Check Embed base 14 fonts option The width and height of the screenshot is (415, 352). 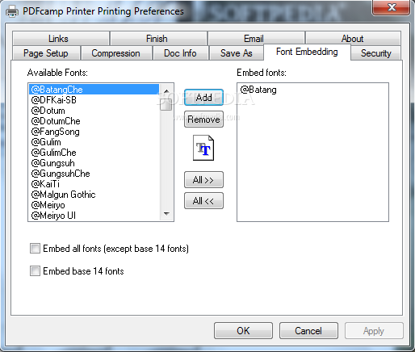click(x=35, y=271)
